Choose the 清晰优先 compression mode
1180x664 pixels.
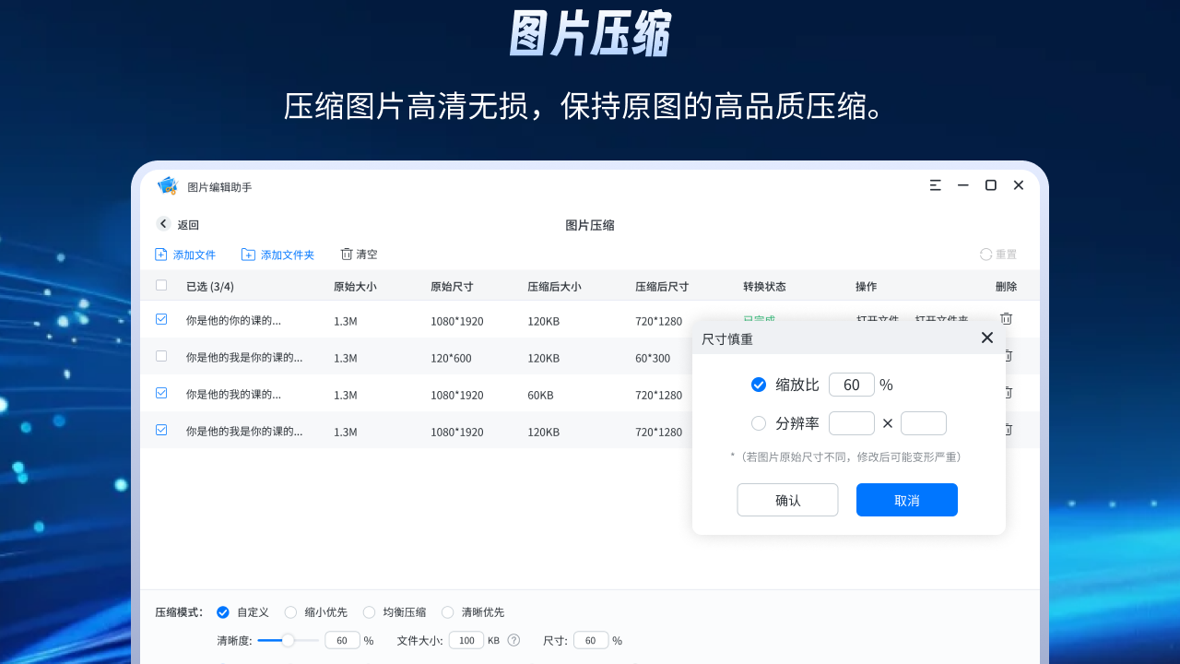(447, 611)
